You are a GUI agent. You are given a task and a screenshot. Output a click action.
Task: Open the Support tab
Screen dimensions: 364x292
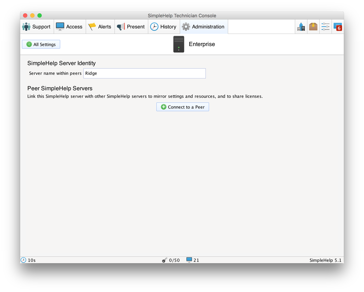(x=37, y=27)
